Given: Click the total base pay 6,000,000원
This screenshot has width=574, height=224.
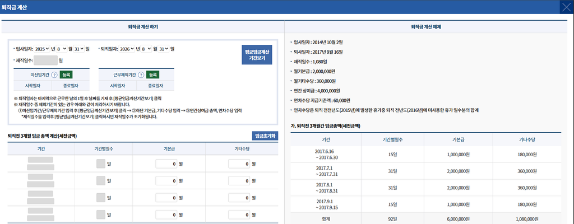Looking at the screenshot, I should pos(459,219).
